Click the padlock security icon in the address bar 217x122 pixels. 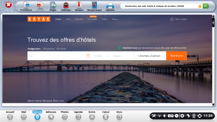click(200, 6)
